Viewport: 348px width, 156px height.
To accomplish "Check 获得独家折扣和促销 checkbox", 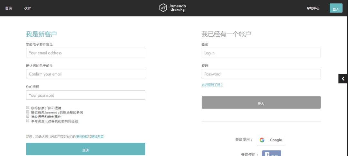I will 28,107.
